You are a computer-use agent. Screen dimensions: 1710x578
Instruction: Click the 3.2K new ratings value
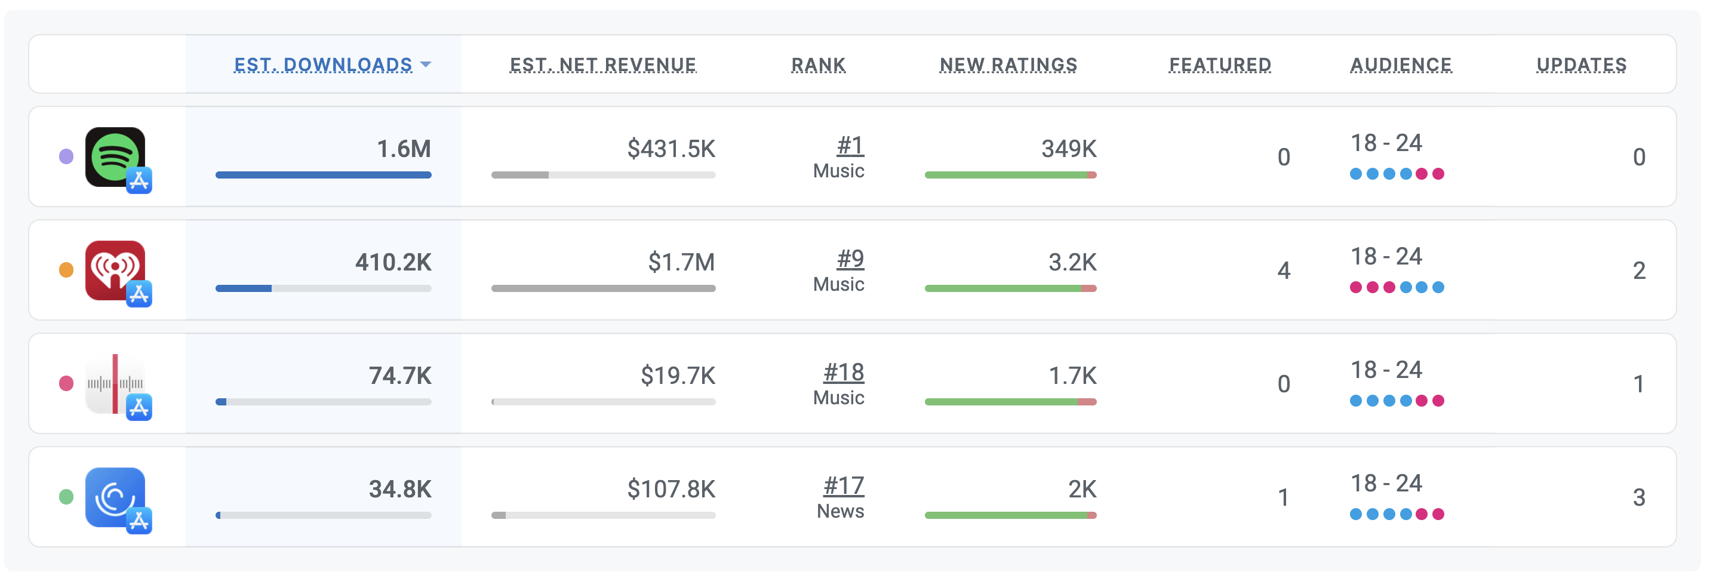click(1073, 262)
